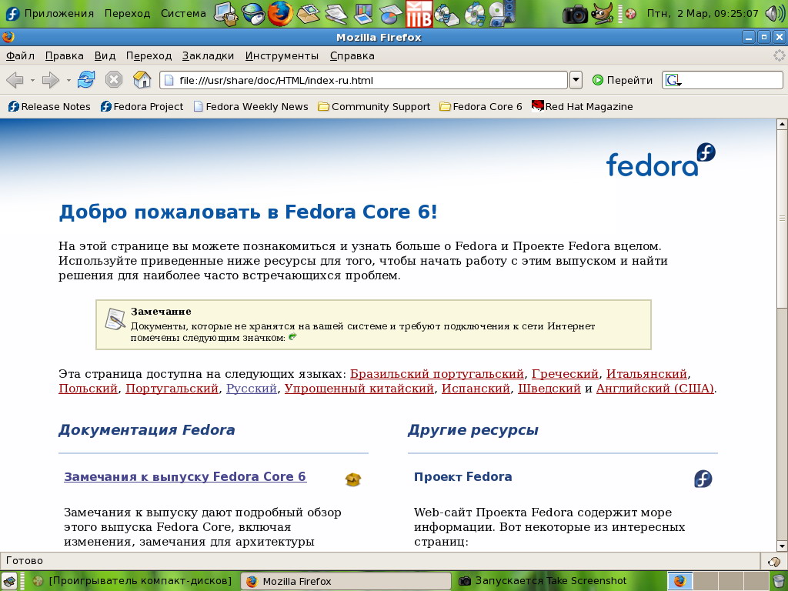Launch the CD player with speakers icon
This screenshot has width=788, height=591.
tap(502, 14)
